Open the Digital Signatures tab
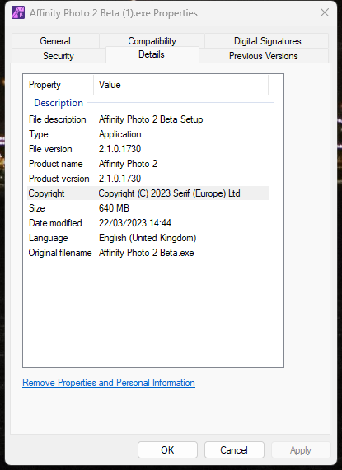The image size is (342, 470). coord(267,41)
